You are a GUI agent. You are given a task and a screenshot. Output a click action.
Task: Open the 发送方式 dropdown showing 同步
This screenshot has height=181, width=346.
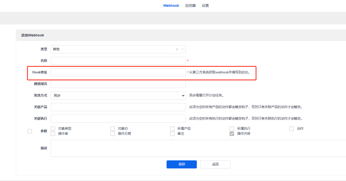pyautogui.click(x=118, y=96)
